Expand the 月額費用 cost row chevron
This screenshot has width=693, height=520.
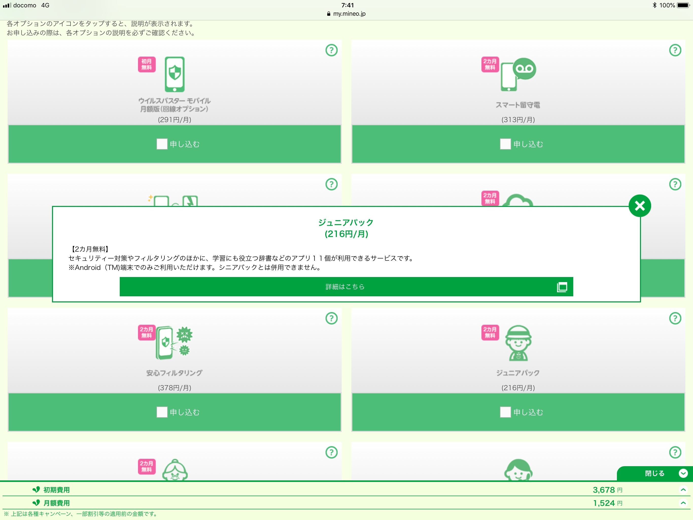pyautogui.click(x=683, y=503)
